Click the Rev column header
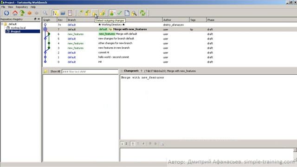Screen dimensions: 297x167 (62, 20)
